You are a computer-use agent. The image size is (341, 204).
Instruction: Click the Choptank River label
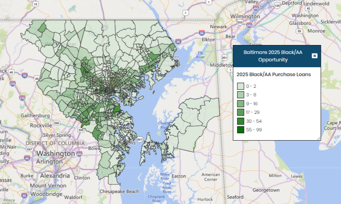tap(157, 199)
